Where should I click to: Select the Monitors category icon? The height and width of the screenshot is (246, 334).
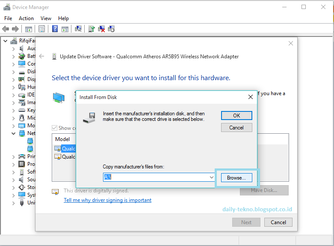tap(21, 126)
